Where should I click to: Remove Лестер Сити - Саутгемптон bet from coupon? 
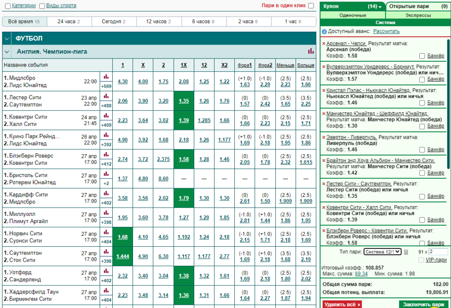click(324, 184)
